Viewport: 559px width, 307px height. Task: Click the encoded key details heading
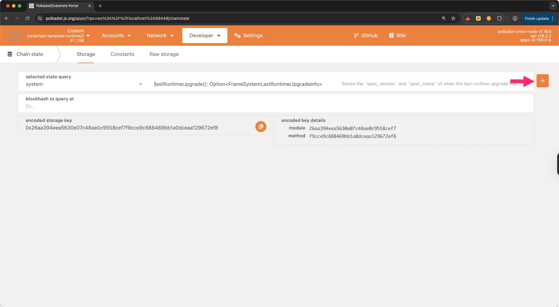click(x=303, y=120)
